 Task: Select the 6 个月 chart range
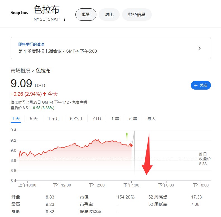(x=76, y=119)
